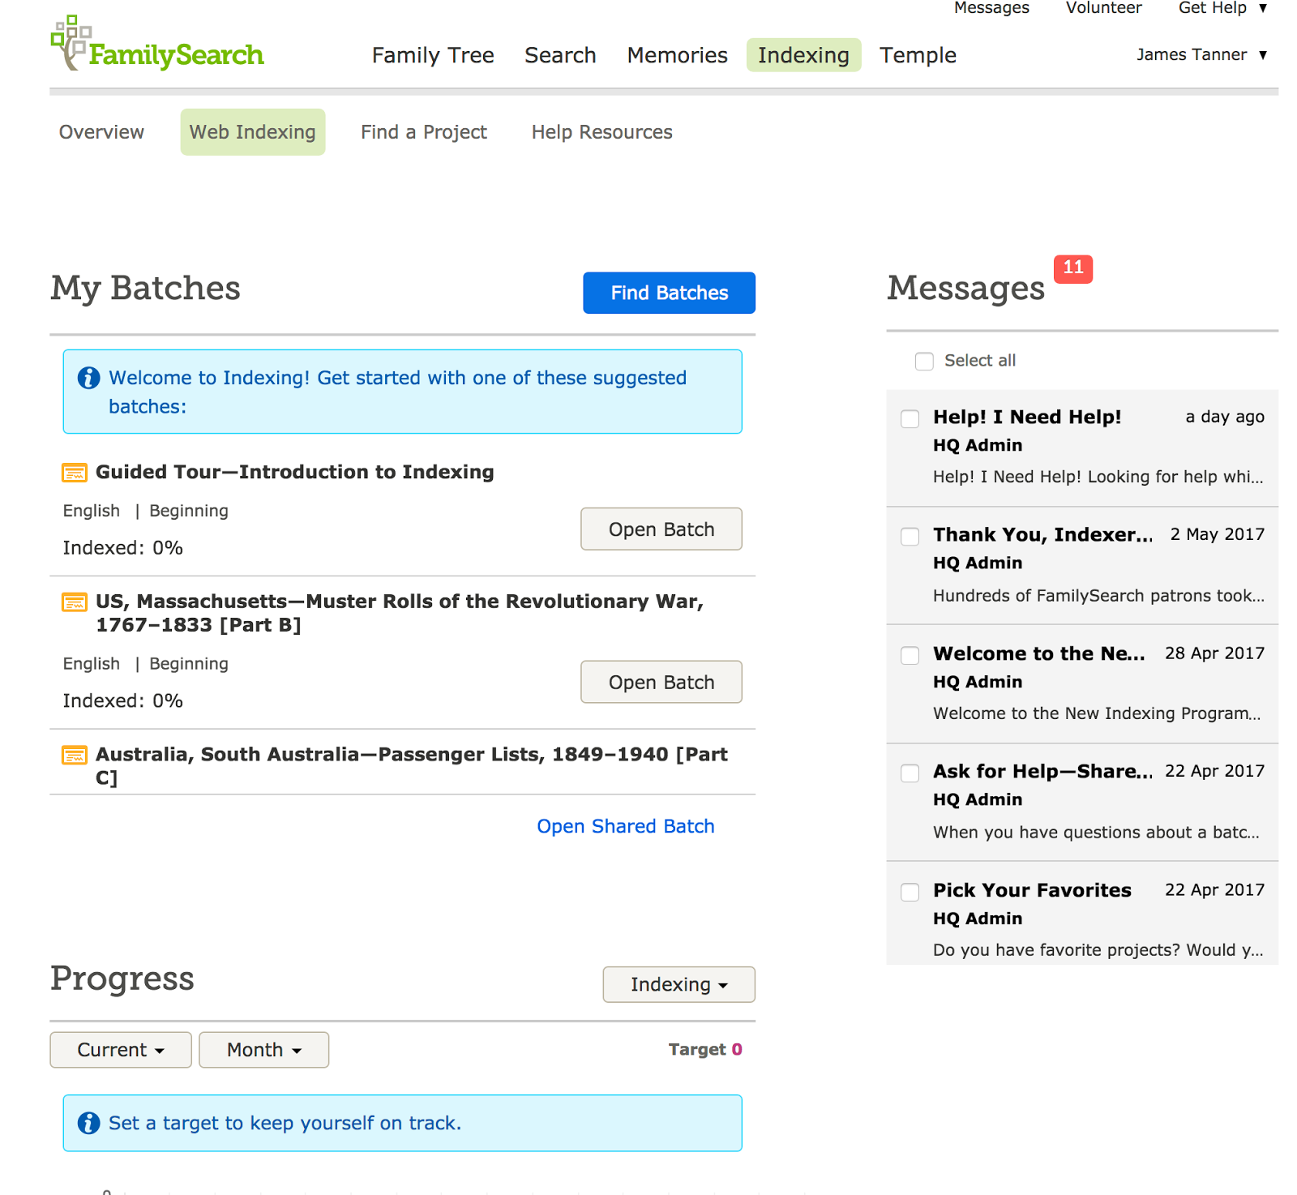The image size is (1297, 1195).
Task: Click the Progress section heading
Action: [122, 979]
